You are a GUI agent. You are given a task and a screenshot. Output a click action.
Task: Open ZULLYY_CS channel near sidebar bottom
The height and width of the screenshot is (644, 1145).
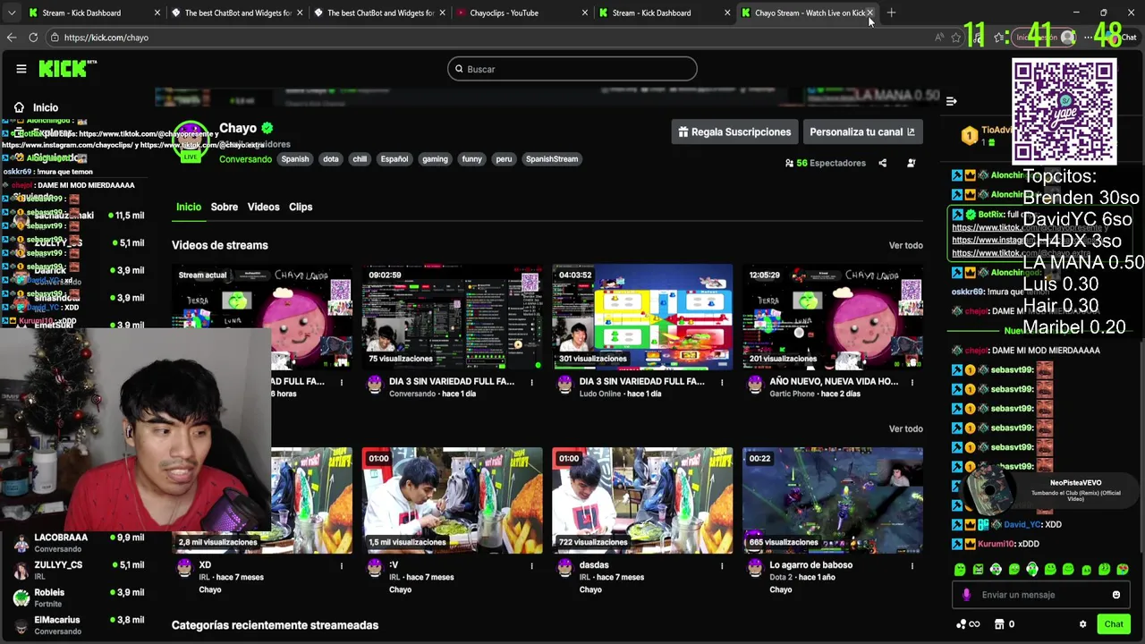pyautogui.click(x=81, y=570)
